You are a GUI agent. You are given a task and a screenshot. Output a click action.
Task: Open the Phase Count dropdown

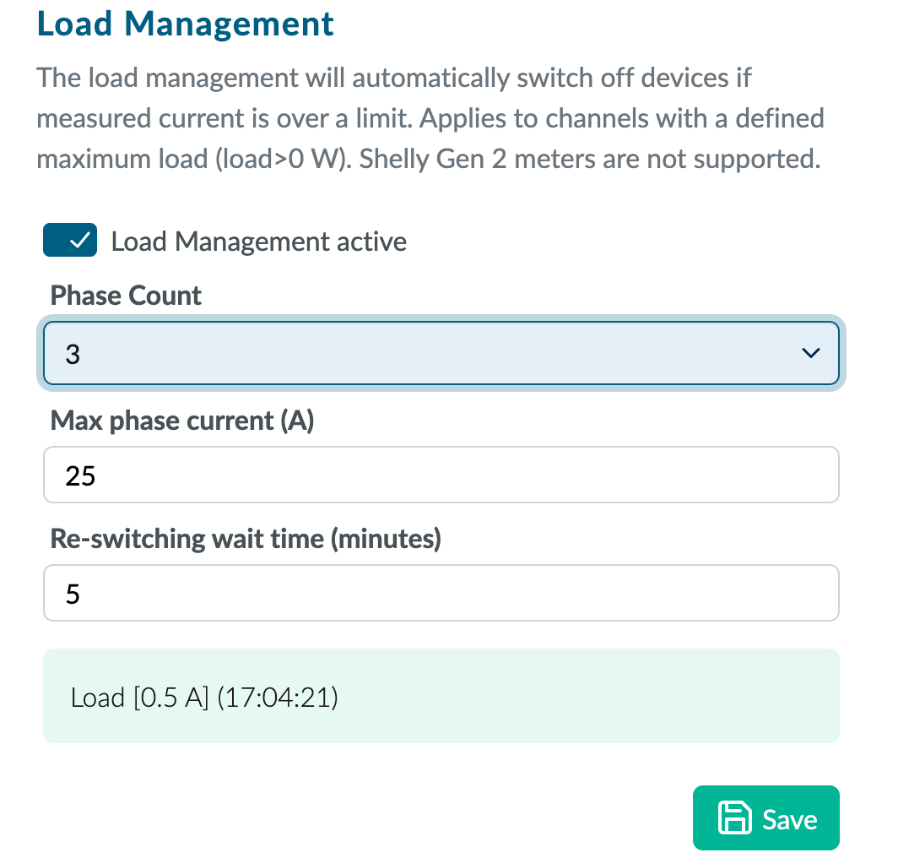[441, 353]
